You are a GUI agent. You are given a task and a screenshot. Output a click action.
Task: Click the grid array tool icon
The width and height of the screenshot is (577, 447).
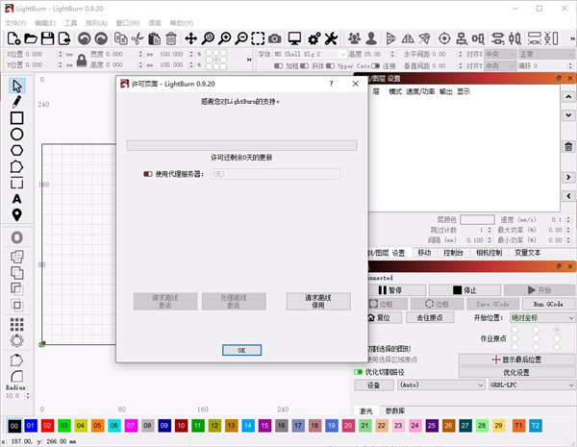click(16, 323)
